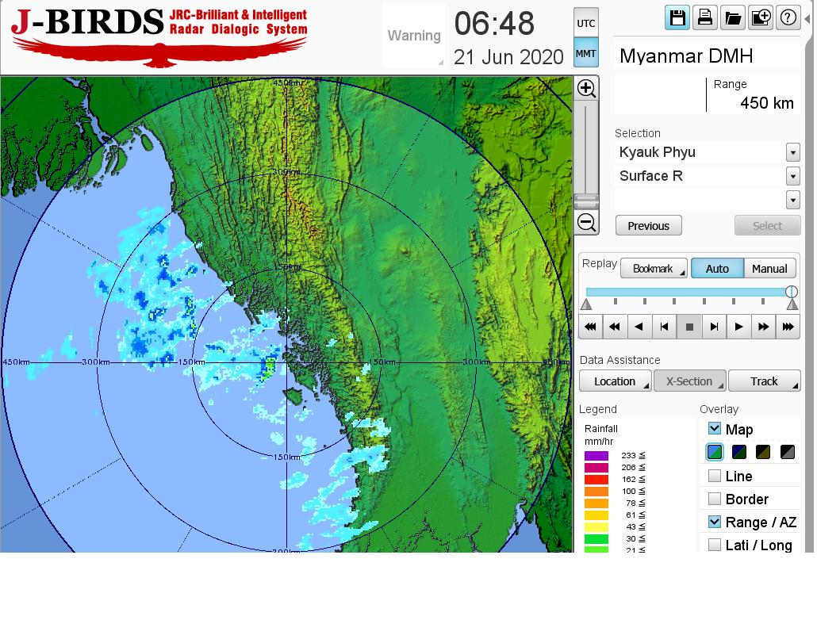Click the Print icon

(705, 17)
